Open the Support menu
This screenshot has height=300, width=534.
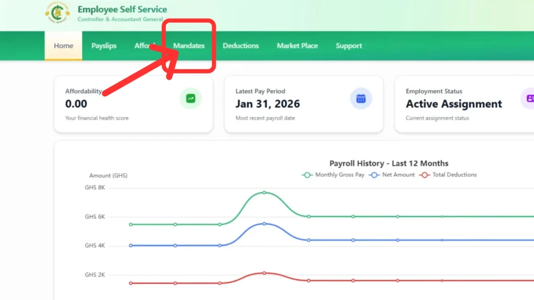pyautogui.click(x=349, y=46)
